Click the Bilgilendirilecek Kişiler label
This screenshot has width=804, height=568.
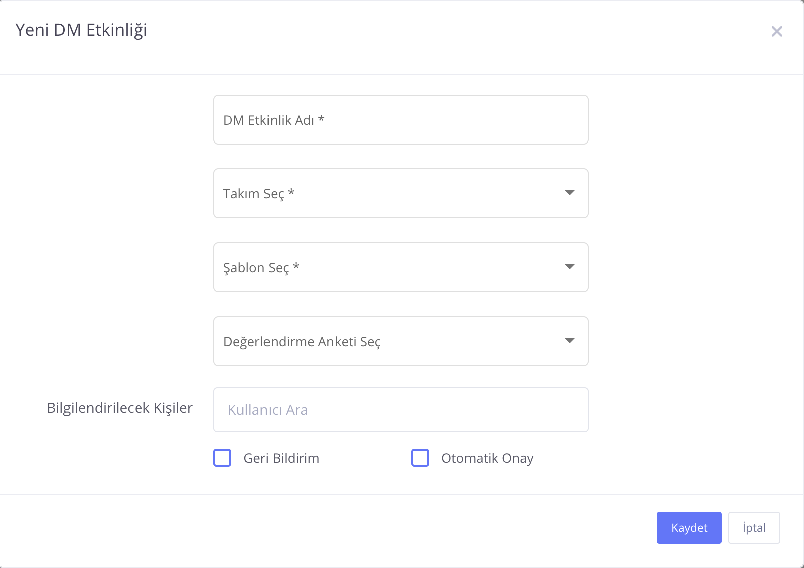pos(120,408)
